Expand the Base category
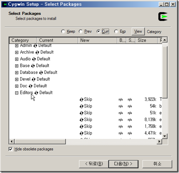179x173 pixels. [x=17, y=66]
